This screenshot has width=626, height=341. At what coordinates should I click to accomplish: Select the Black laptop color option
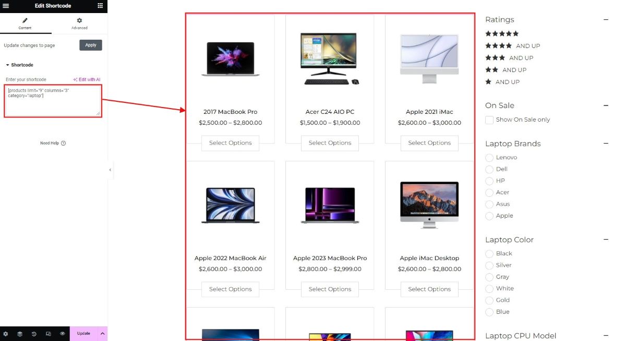[489, 253]
